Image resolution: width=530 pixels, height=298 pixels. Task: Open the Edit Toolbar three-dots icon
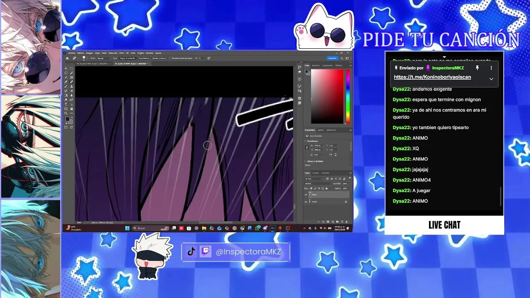[72, 113]
